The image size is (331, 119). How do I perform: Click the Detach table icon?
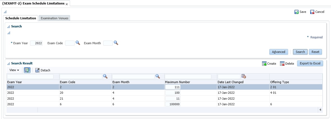click(37, 70)
